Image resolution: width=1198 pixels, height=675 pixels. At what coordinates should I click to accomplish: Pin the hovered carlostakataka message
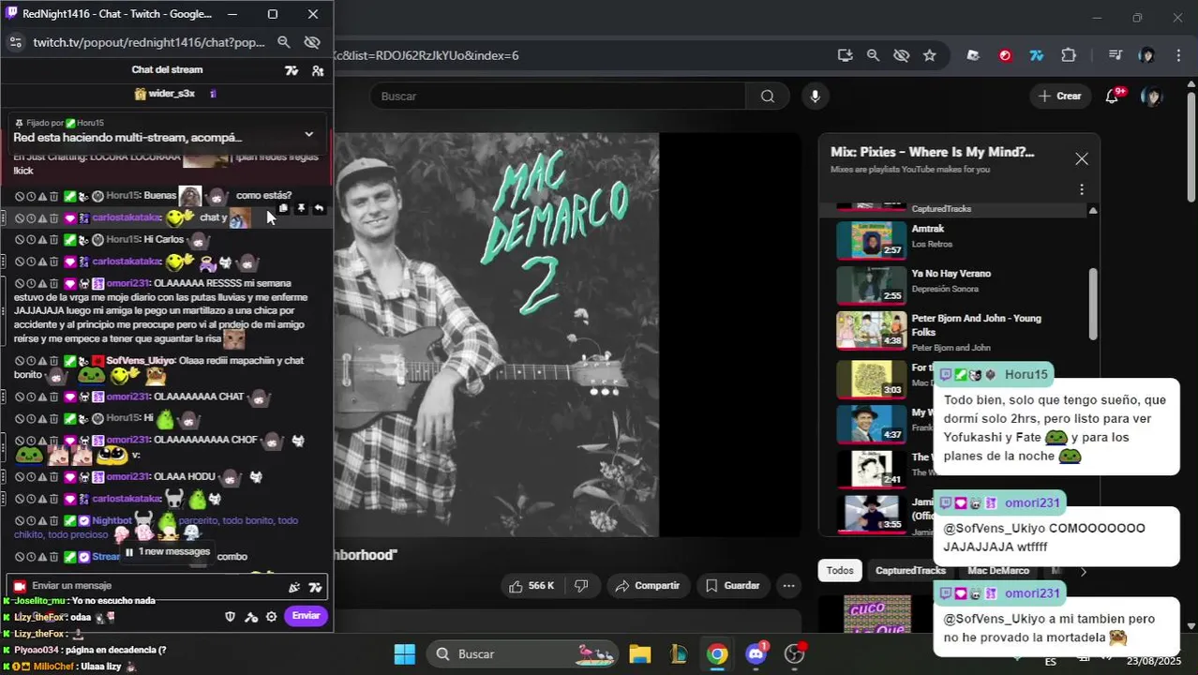(x=301, y=209)
